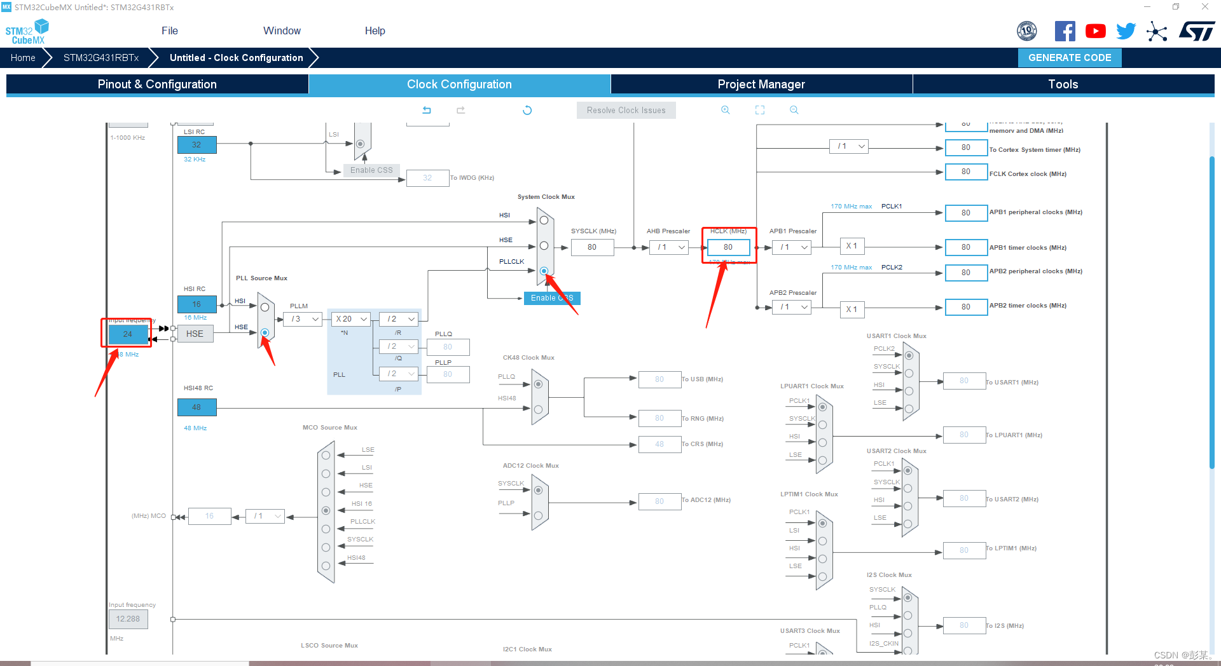Select HSI in PLL Source Mux

pos(265,307)
